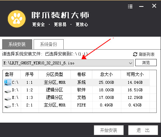161x137 pixels.
Task: Open the menu list icon in title bar
Action: [130, 6]
